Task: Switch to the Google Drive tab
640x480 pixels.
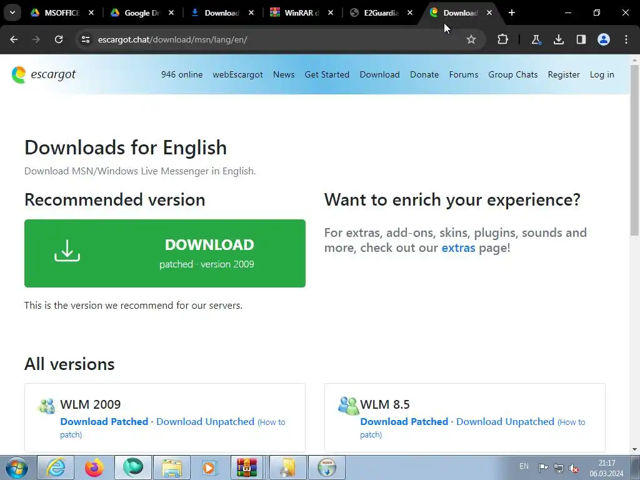Action: click(x=141, y=12)
